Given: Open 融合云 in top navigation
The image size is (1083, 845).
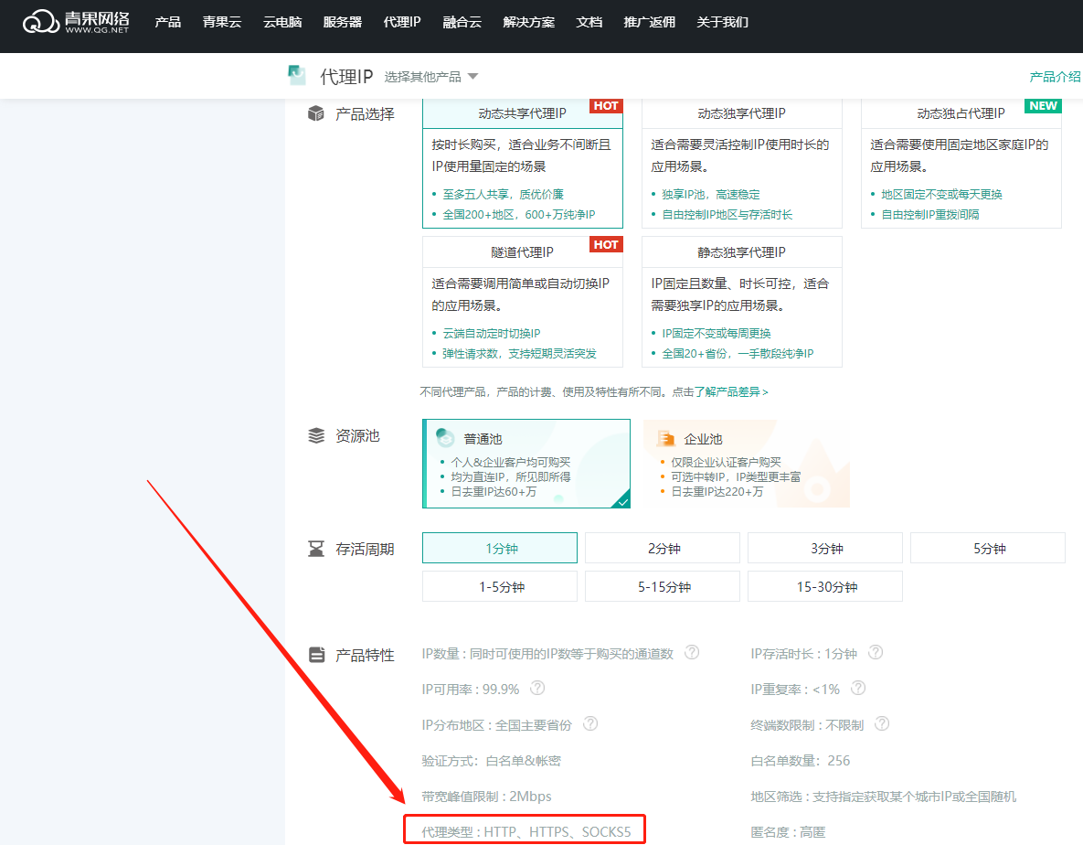Looking at the screenshot, I should click(462, 22).
